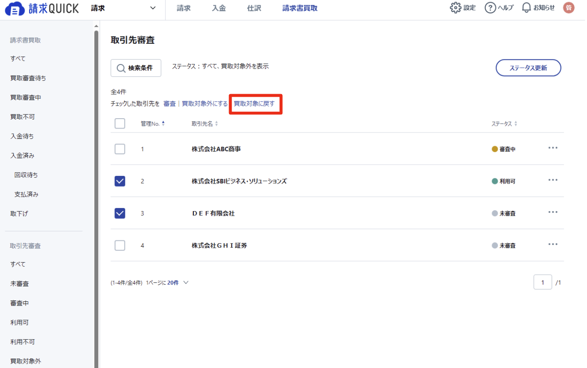Viewport: 587px width, 368px height.
Task: Click the 請求QUICK logo
Action: 42,8
